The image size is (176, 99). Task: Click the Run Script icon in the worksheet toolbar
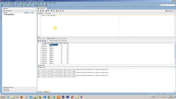pos(40,11)
